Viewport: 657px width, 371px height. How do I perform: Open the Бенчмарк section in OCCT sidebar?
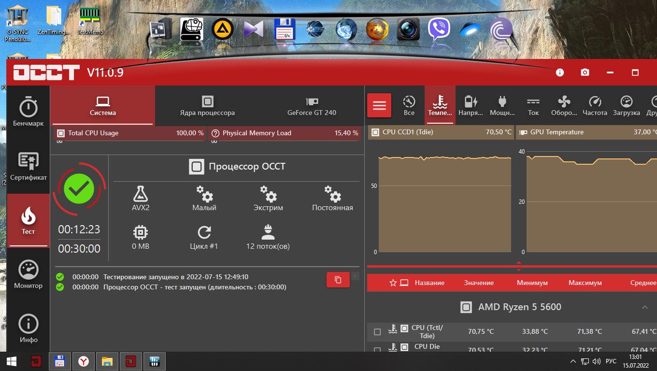point(28,112)
